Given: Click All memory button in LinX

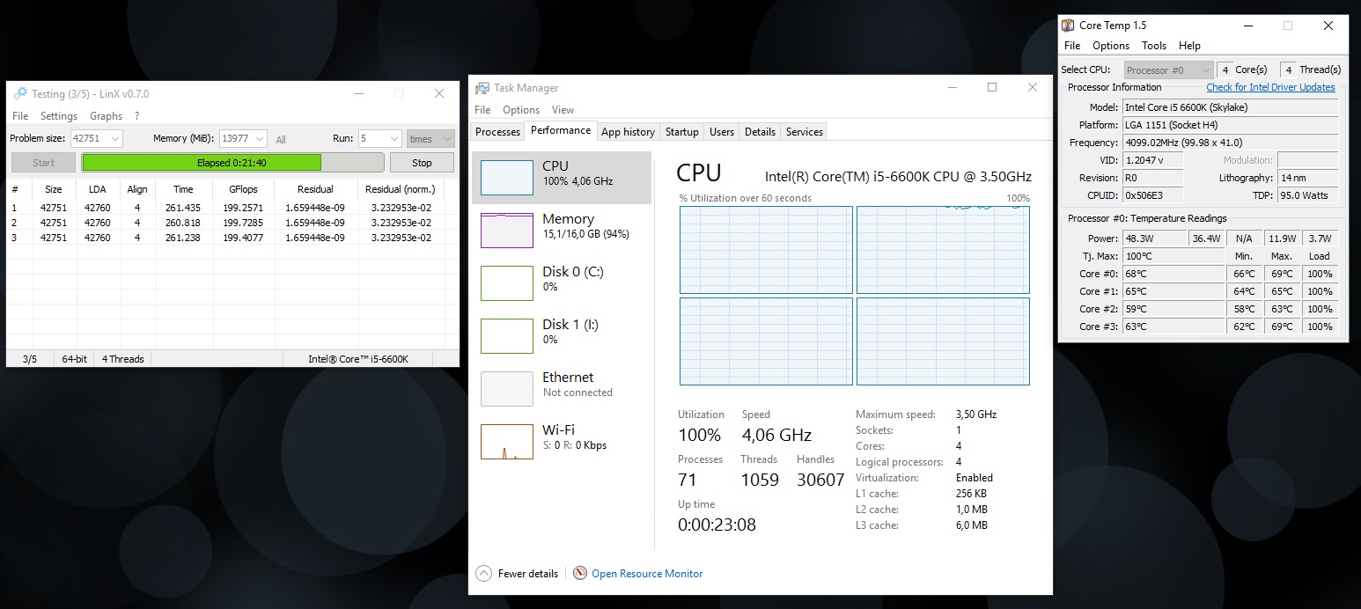Looking at the screenshot, I should click(x=281, y=139).
